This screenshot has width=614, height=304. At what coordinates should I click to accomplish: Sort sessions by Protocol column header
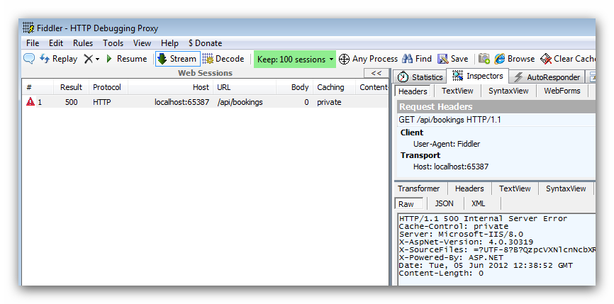108,87
